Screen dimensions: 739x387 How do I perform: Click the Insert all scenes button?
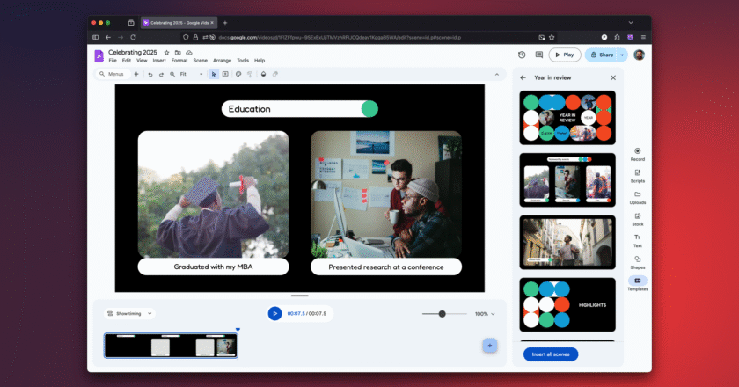(550, 354)
